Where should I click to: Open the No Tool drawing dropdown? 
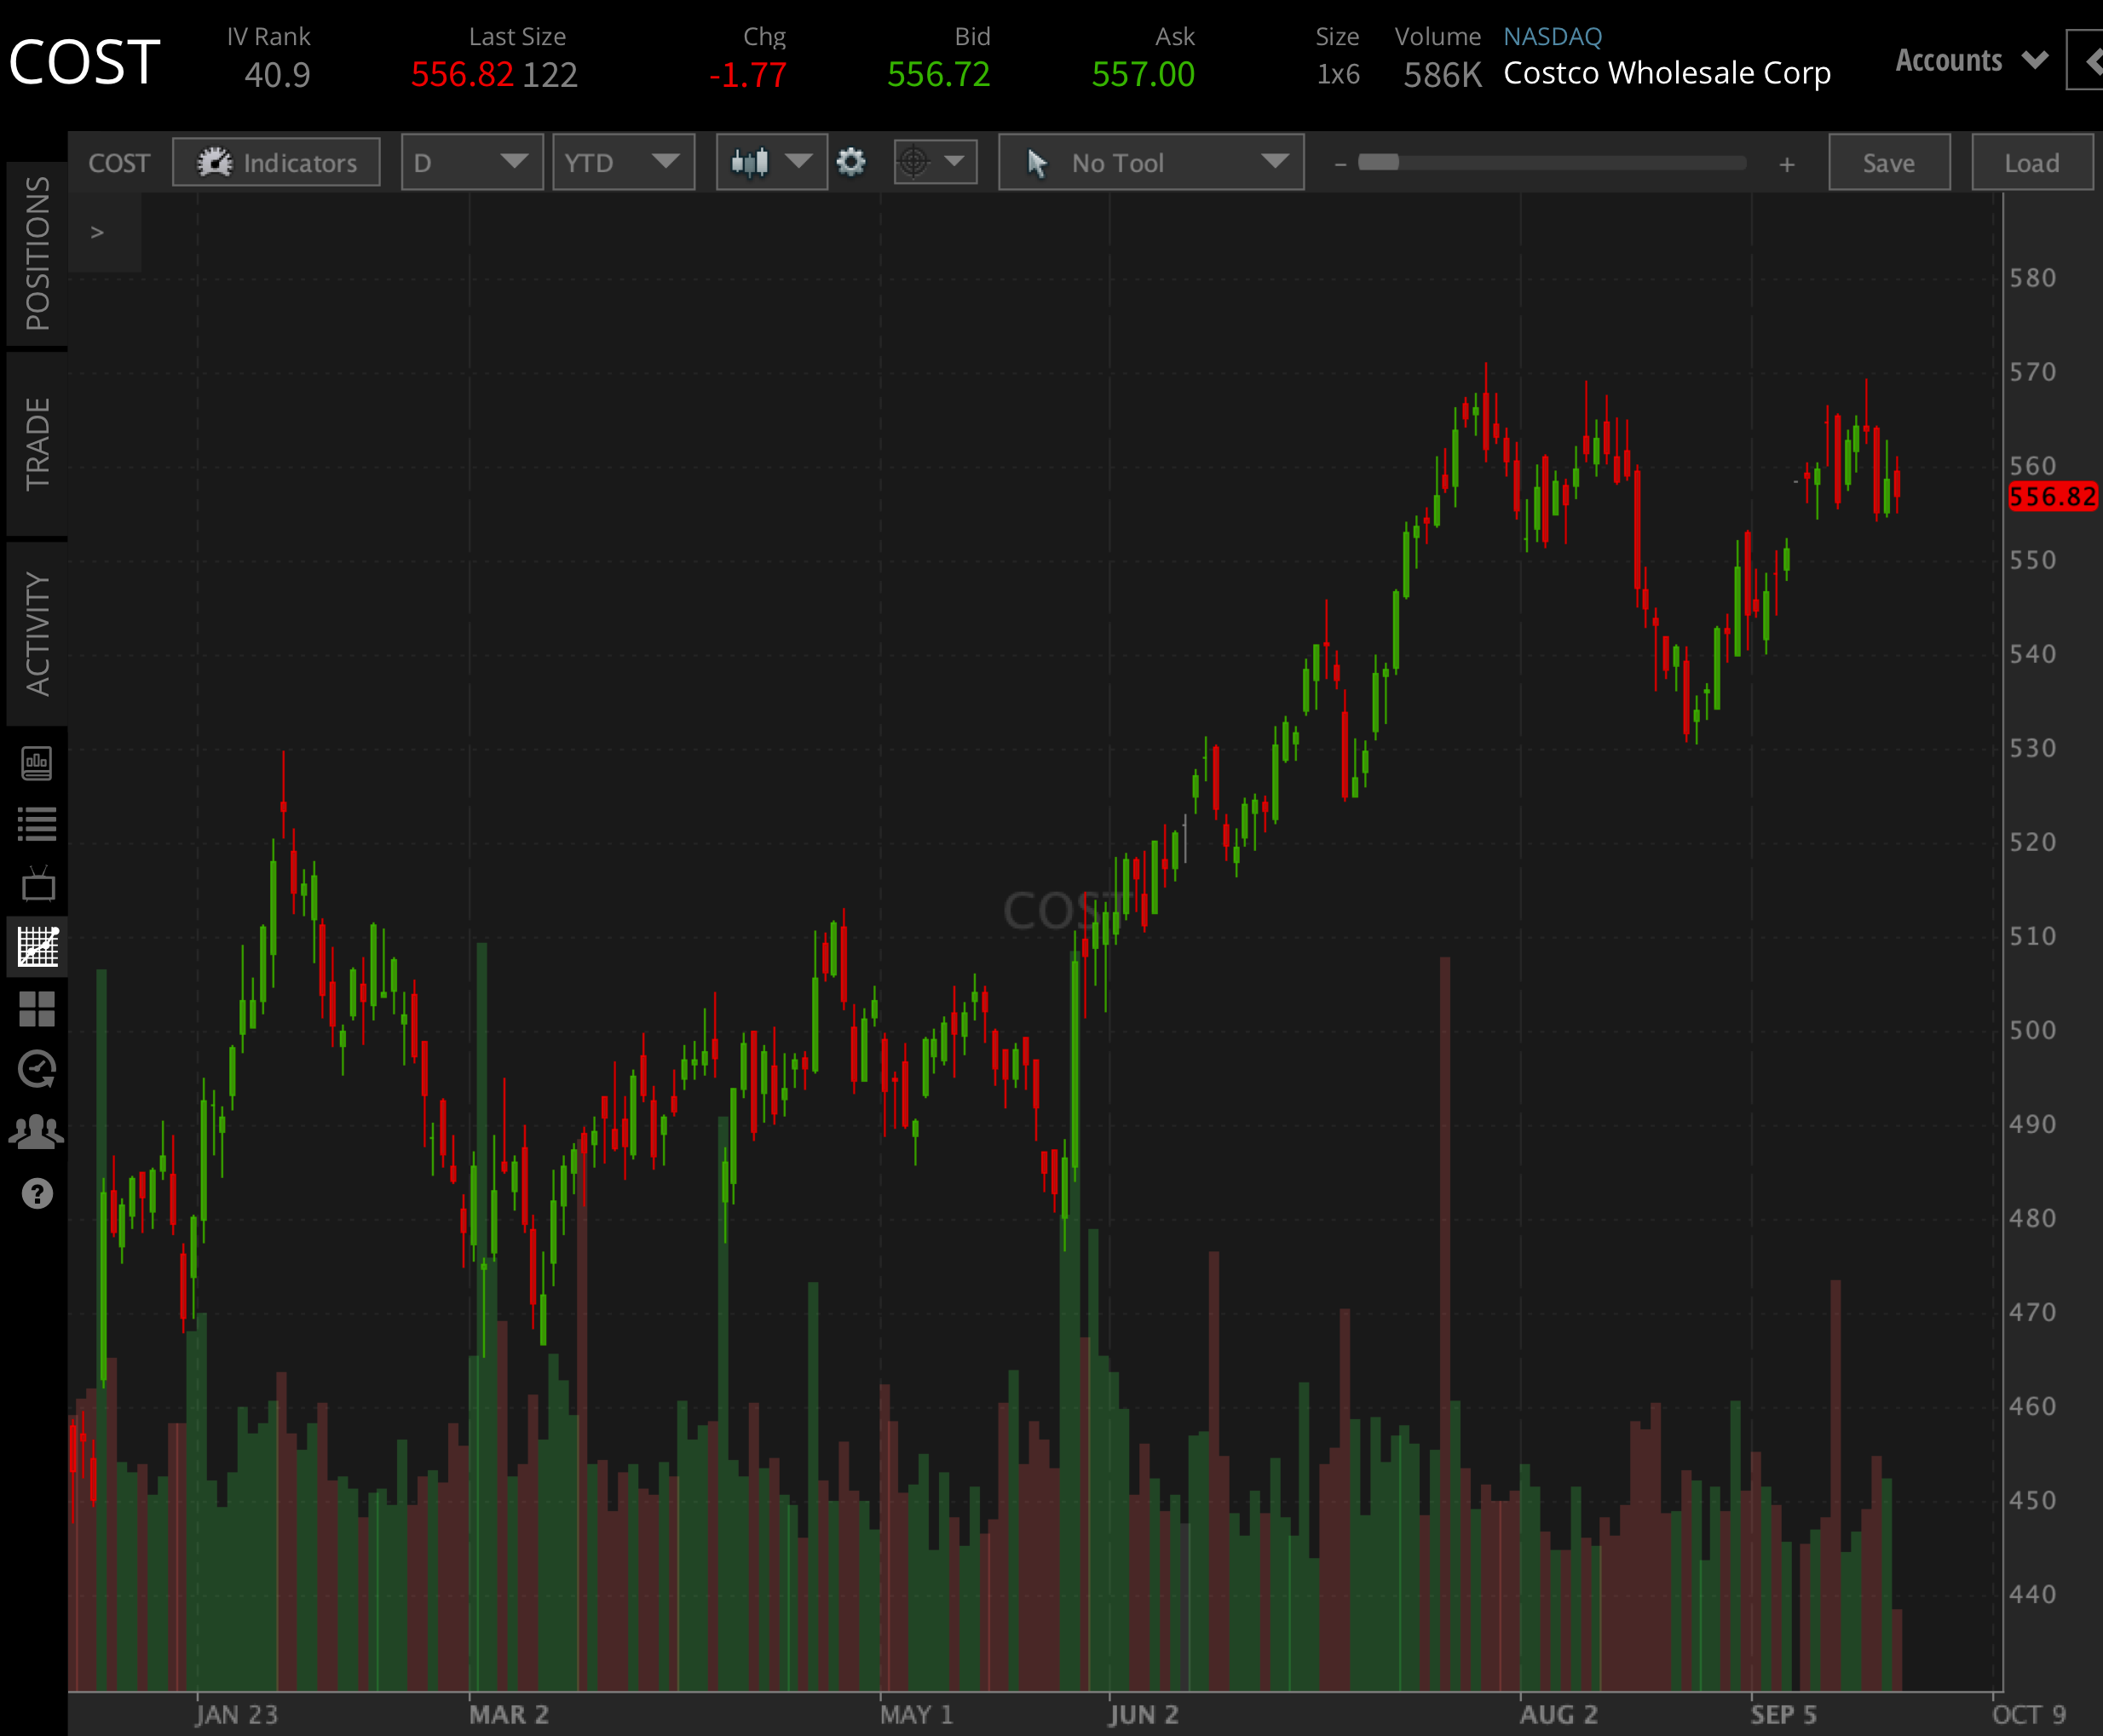(x=1149, y=162)
